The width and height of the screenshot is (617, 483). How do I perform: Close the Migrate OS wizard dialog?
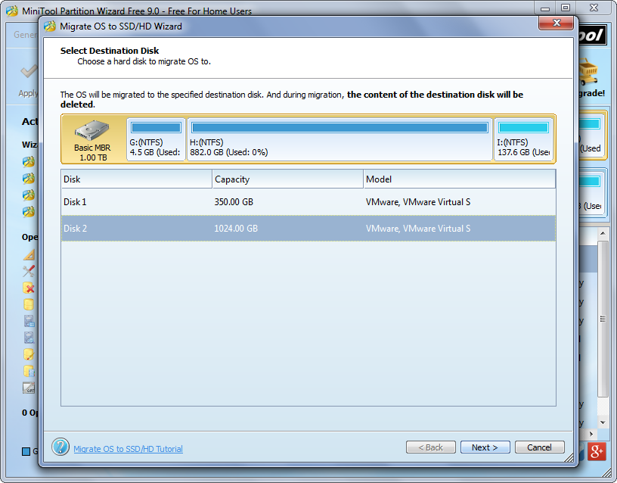pos(556,23)
